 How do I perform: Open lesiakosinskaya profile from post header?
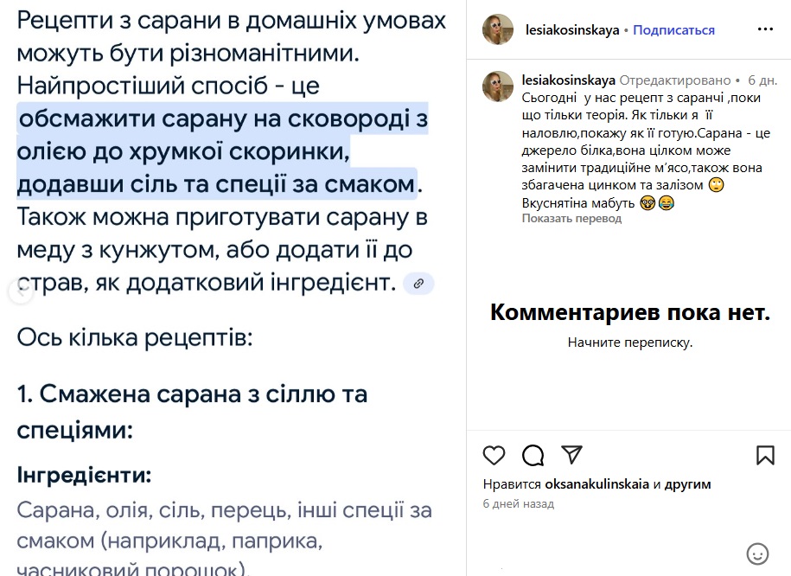(572, 30)
